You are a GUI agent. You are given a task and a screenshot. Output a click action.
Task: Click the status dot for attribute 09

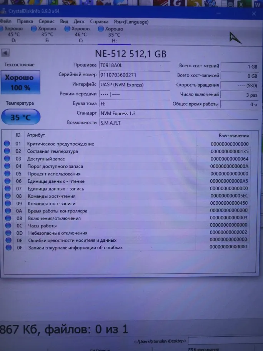click(8, 203)
